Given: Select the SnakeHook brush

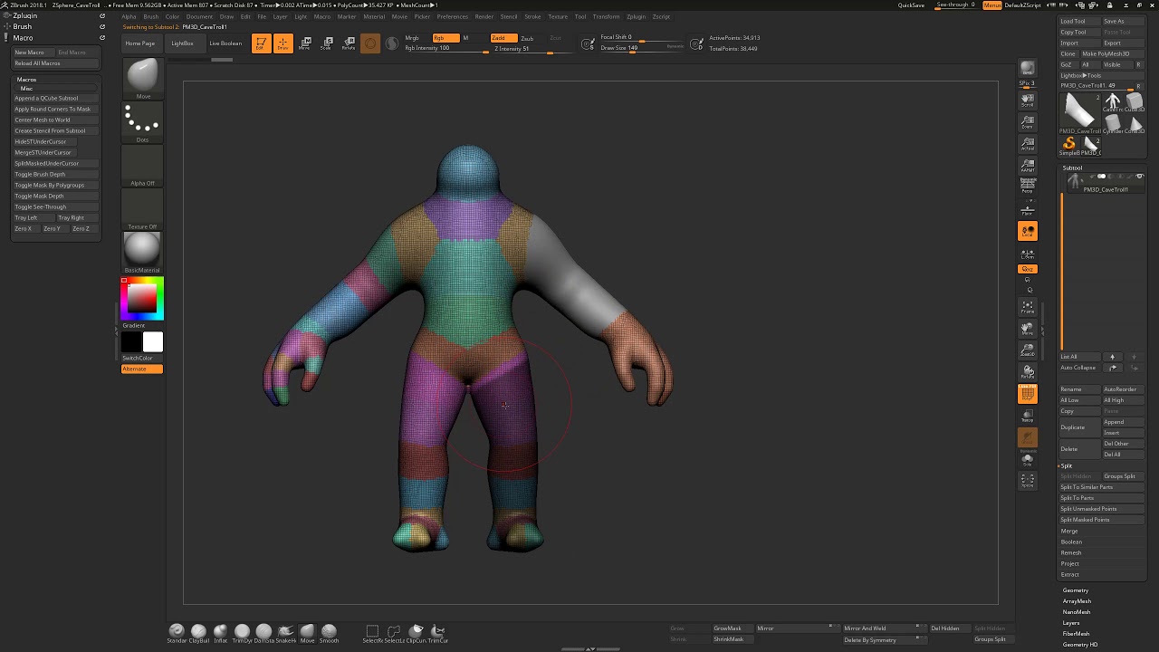Looking at the screenshot, I should 285,633.
